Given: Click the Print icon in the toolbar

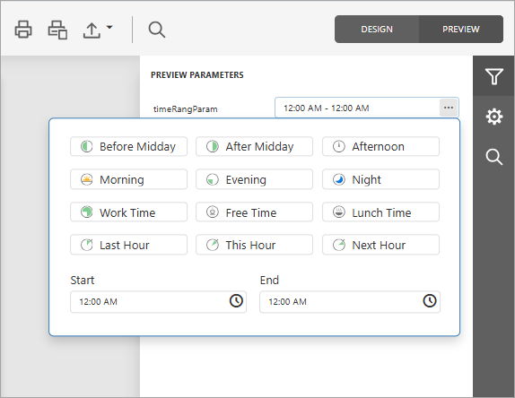Looking at the screenshot, I should [23, 30].
